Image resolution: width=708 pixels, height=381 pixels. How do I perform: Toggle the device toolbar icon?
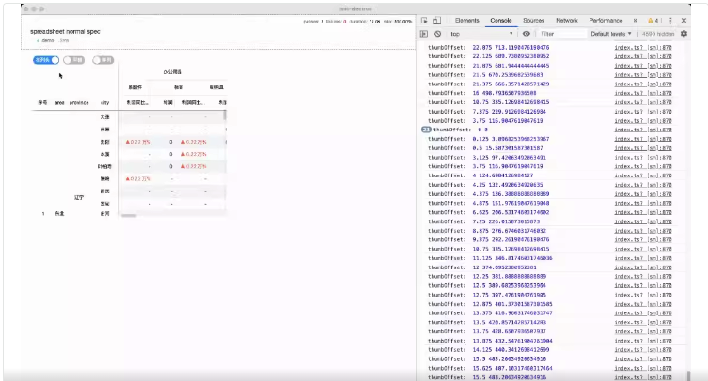(x=437, y=21)
